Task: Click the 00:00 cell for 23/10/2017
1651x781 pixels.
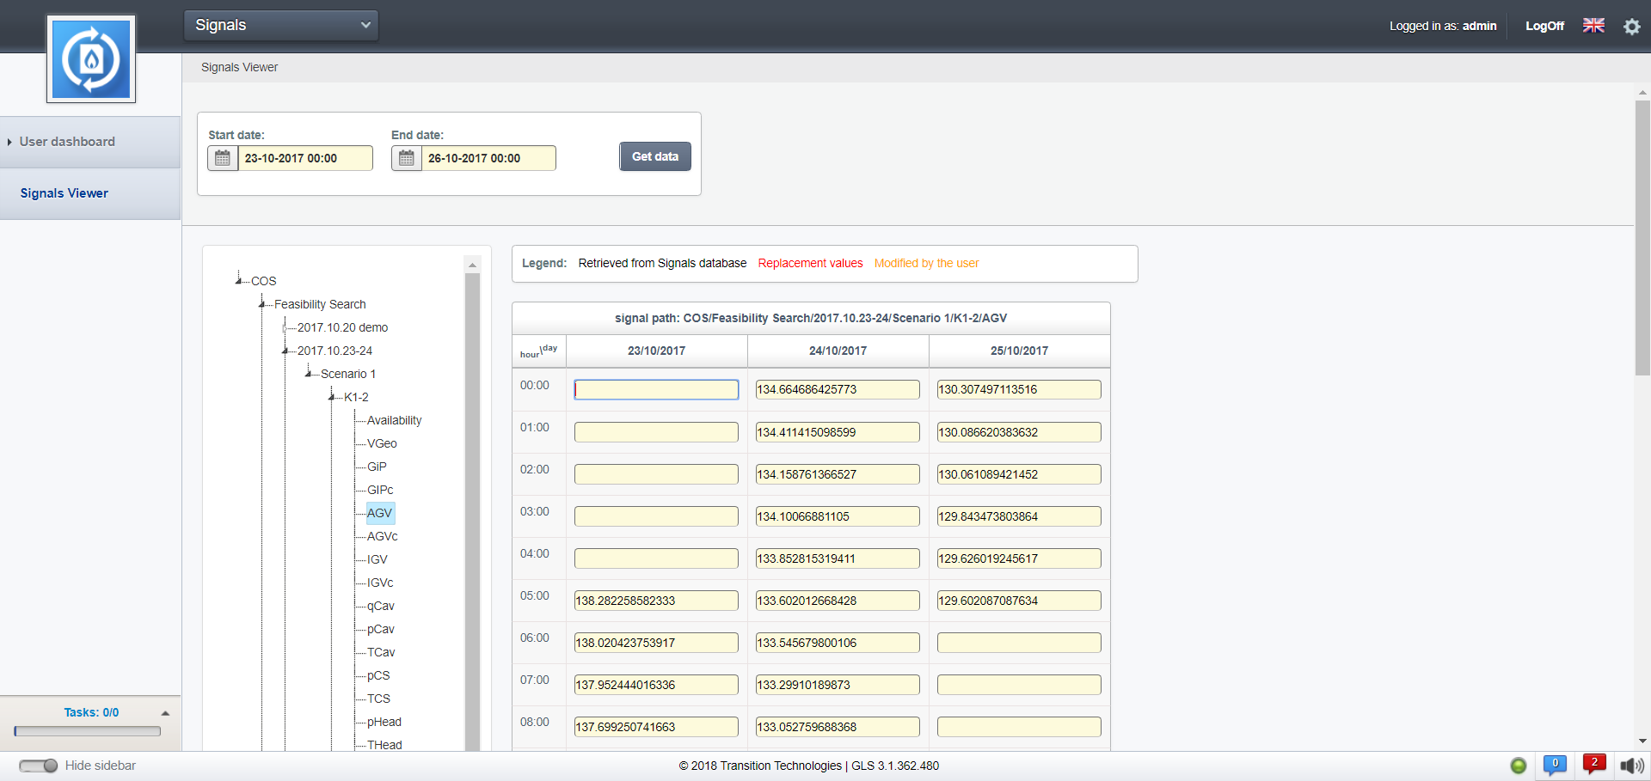Action: tap(656, 390)
